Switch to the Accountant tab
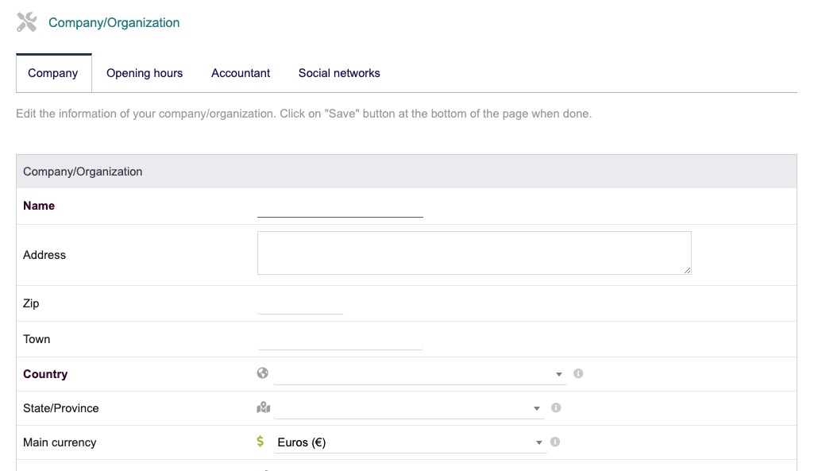 point(241,72)
